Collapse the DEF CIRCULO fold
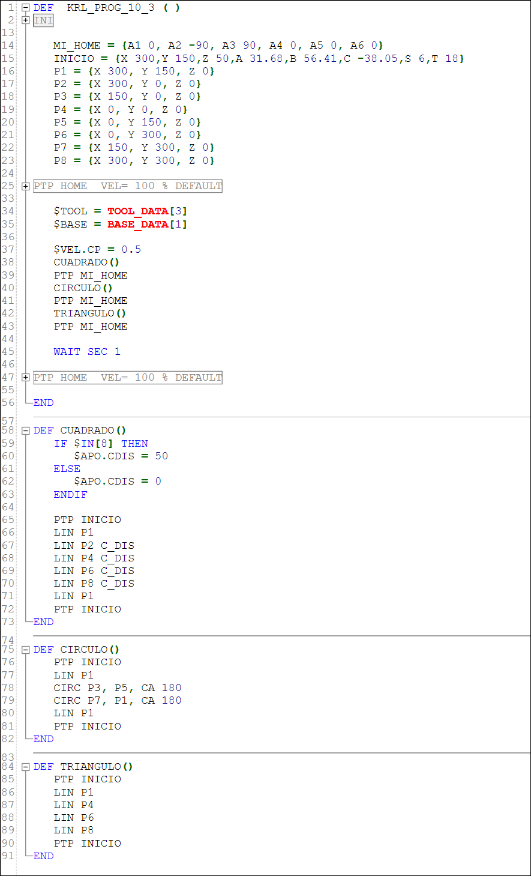The height and width of the screenshot is (876, 531). point(26,650)
